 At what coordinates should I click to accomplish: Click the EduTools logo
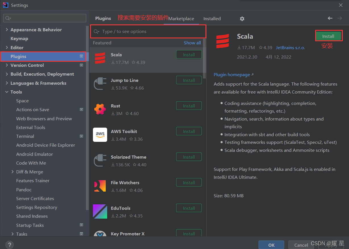(x=100, y=211)
